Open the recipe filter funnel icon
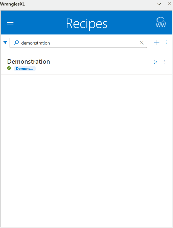Screen dimensions: 173x228 [x=5, y=43]
